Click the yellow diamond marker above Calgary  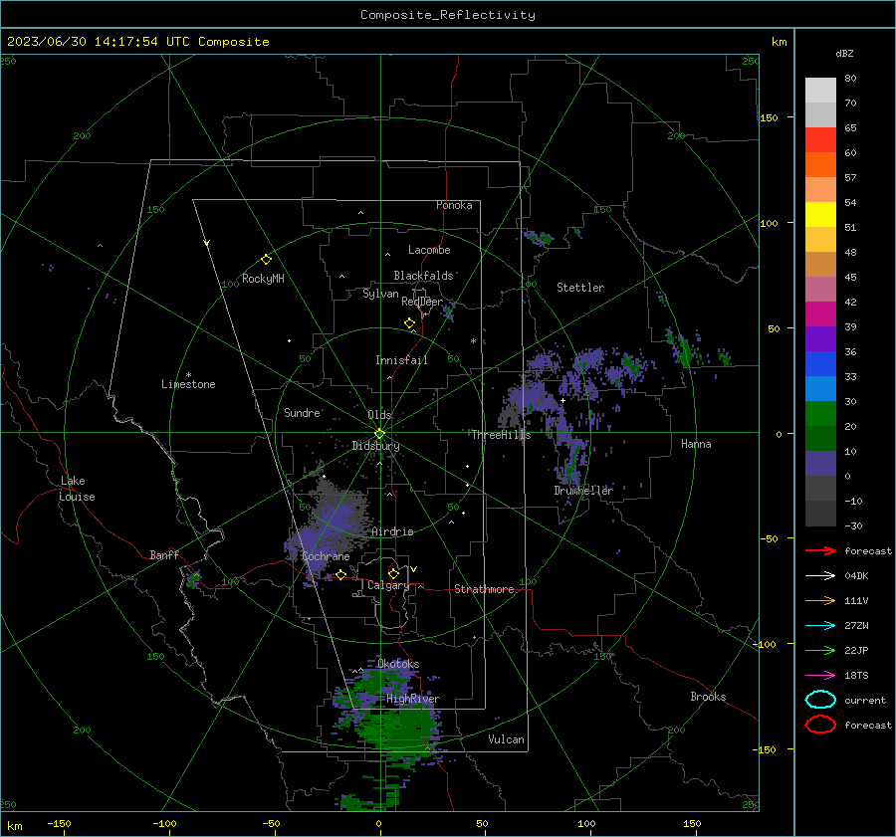click(x=393, y=573)
